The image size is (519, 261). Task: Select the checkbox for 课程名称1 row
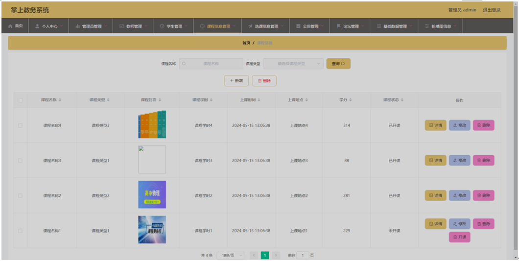pyautogui.click(x=21, y=231)
